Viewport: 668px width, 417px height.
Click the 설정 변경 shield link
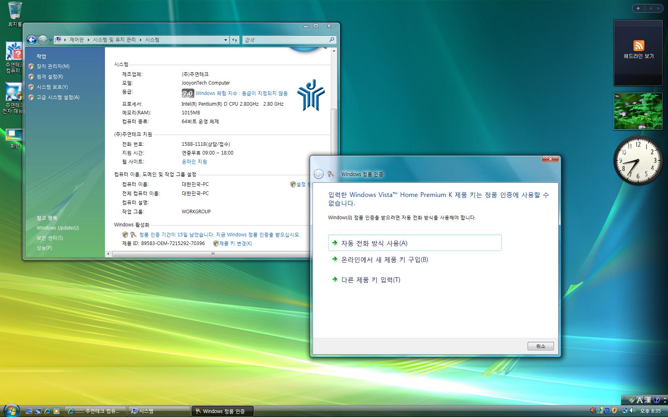300,184
